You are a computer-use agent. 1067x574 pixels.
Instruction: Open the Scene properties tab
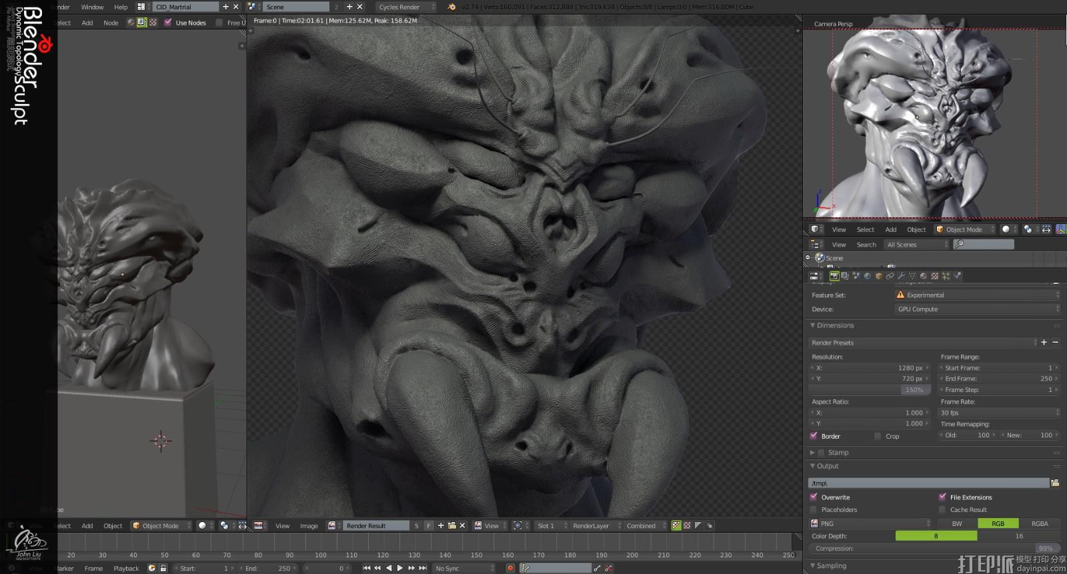tap(856, 276)
